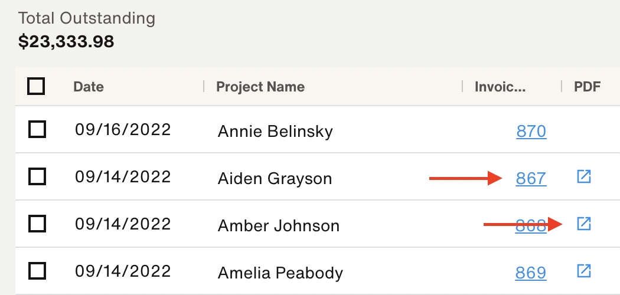Viewport: 620px width, 295px height.
Task: Sort by the Project Name column header
Action: tap(260, 87)
